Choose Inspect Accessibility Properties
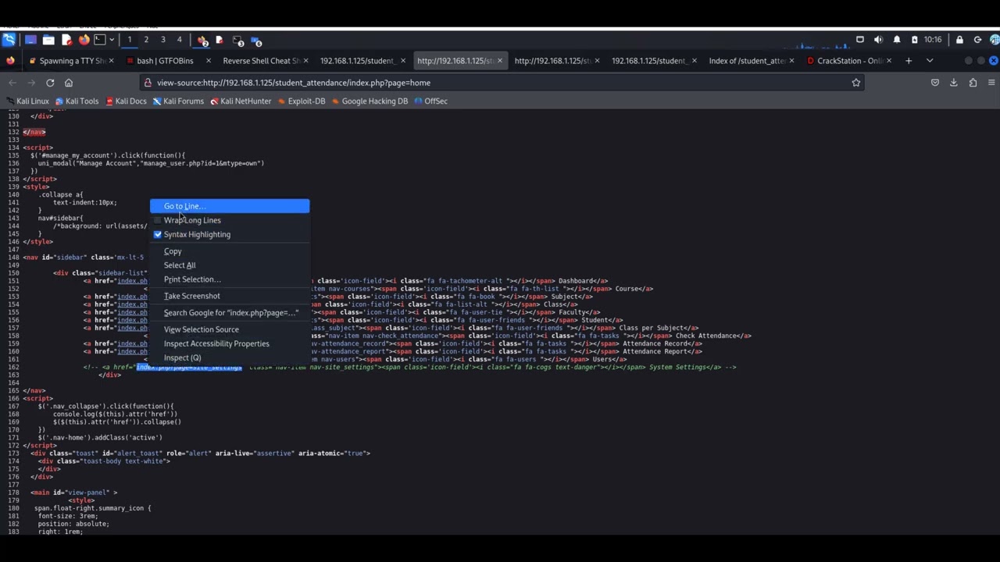Viewport: 1000px width, 562px height. (230, 343)
